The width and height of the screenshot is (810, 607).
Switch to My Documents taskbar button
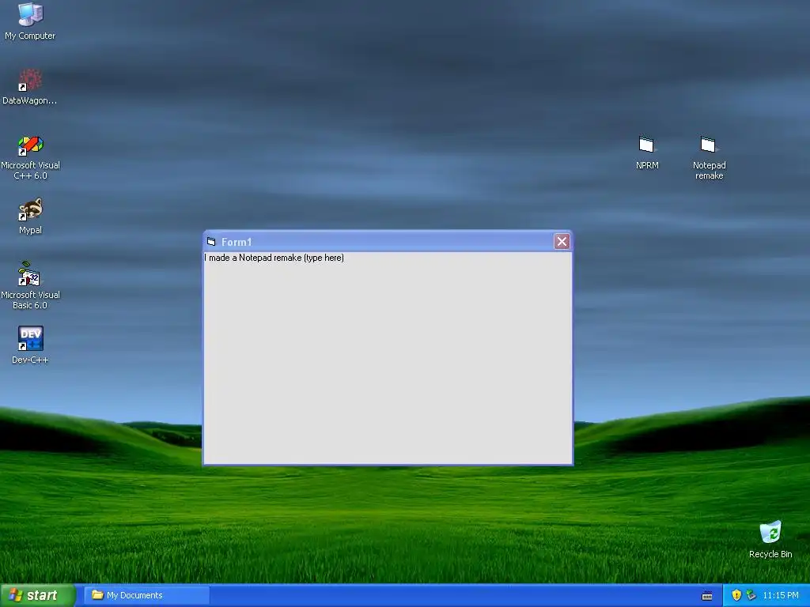pyautogui.click(x=146, y=595)
